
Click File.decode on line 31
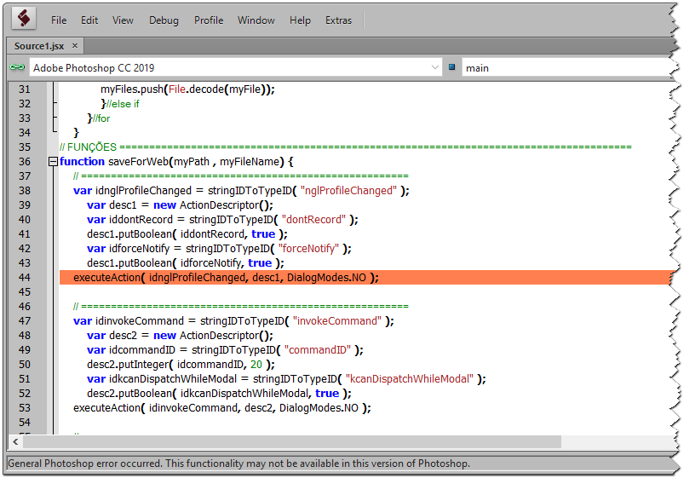[x=197, y=89]
